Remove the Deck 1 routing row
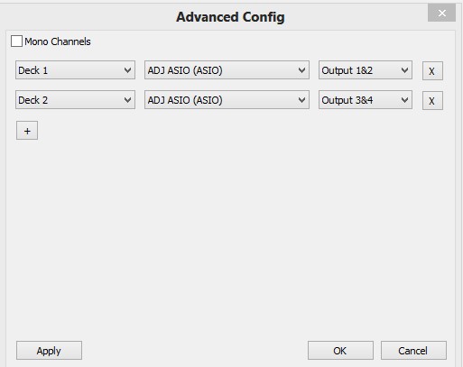Screen dimensions: 463x367 [432, 71]
